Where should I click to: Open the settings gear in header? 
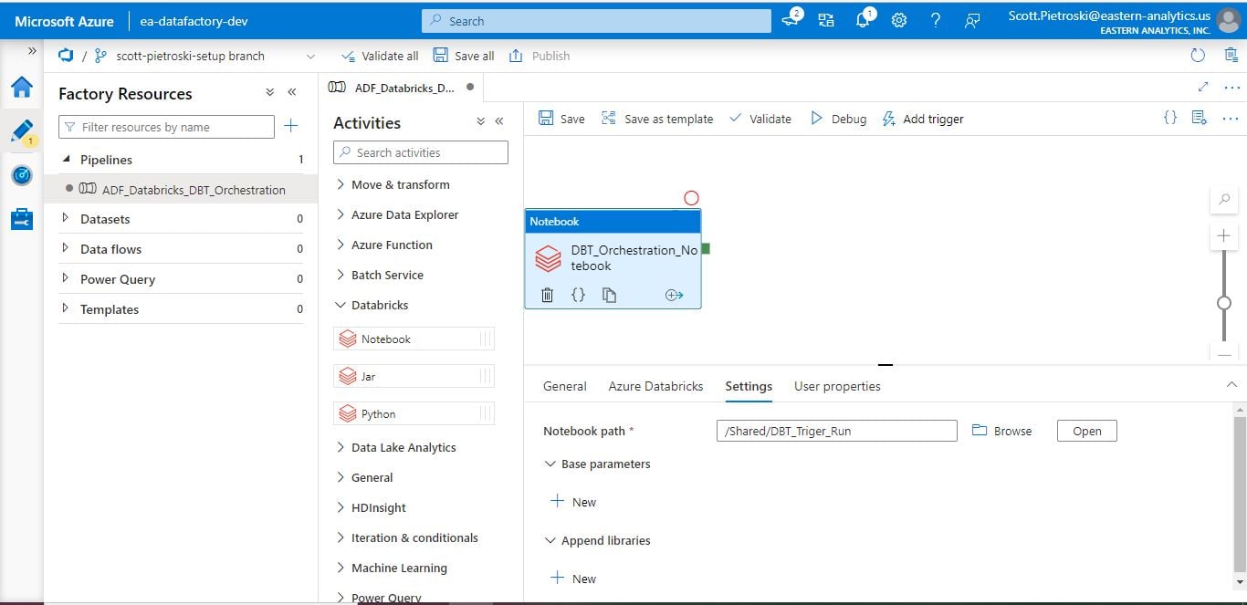point(899,20)
